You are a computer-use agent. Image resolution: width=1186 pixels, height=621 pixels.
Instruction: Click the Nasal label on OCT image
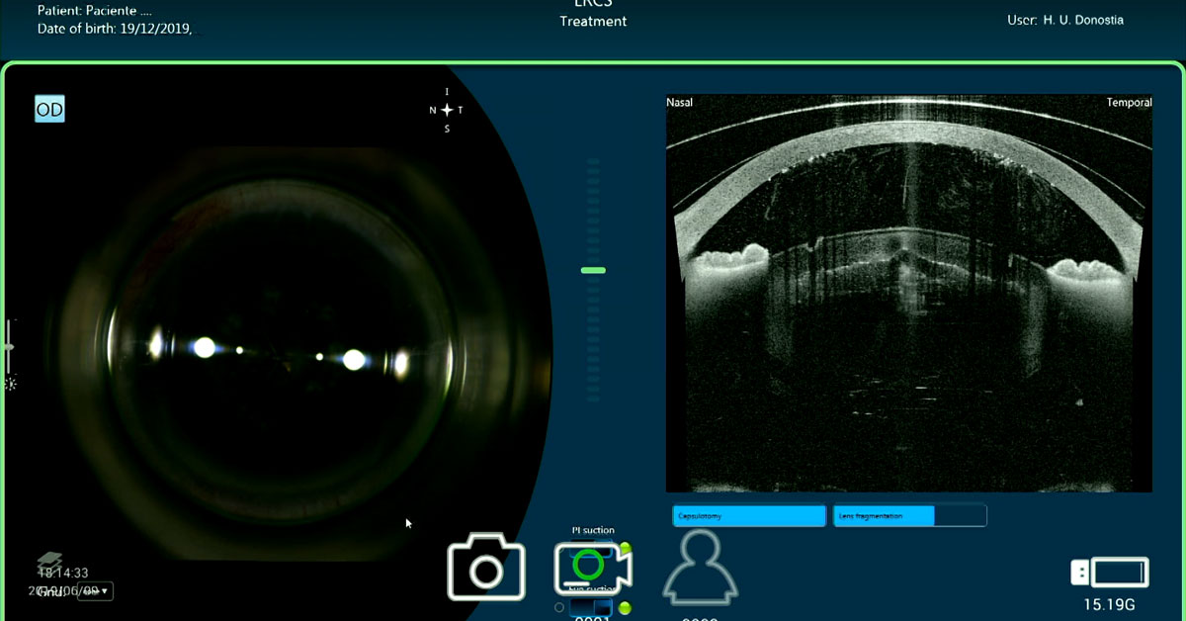point(680,103)
